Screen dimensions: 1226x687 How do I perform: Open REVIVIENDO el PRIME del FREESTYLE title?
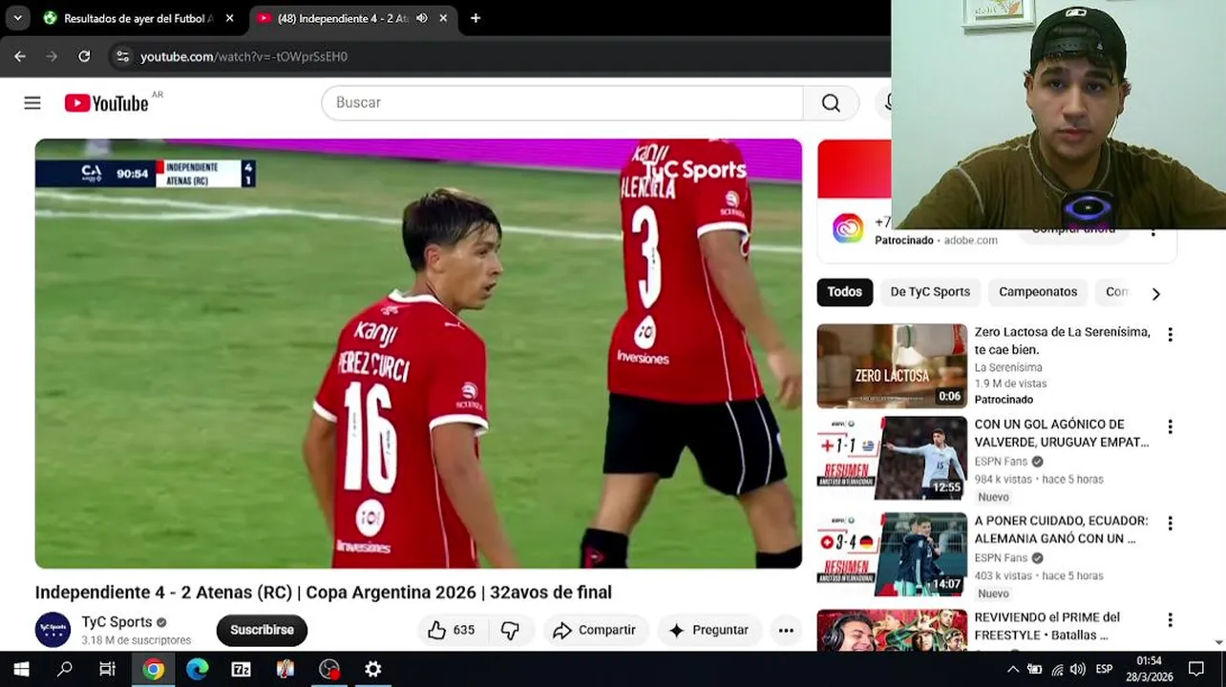pyautogui.click(x=1046, y=626)
